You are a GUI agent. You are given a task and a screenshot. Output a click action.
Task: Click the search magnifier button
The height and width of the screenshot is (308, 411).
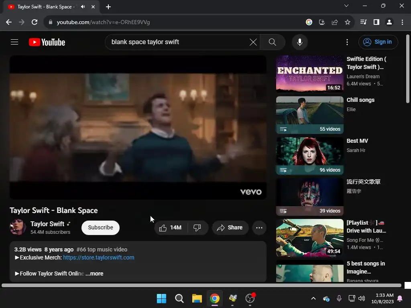click(x=273, y=42)
